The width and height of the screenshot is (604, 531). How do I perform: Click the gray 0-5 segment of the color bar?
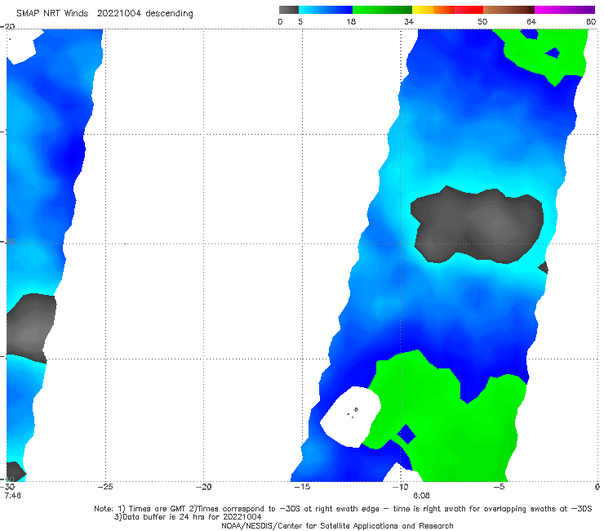click(x=288, y=10)
